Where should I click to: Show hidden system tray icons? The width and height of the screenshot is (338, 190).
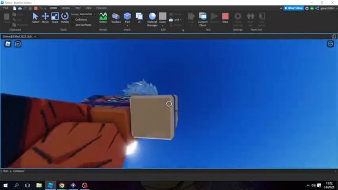[x=308, y=185]
